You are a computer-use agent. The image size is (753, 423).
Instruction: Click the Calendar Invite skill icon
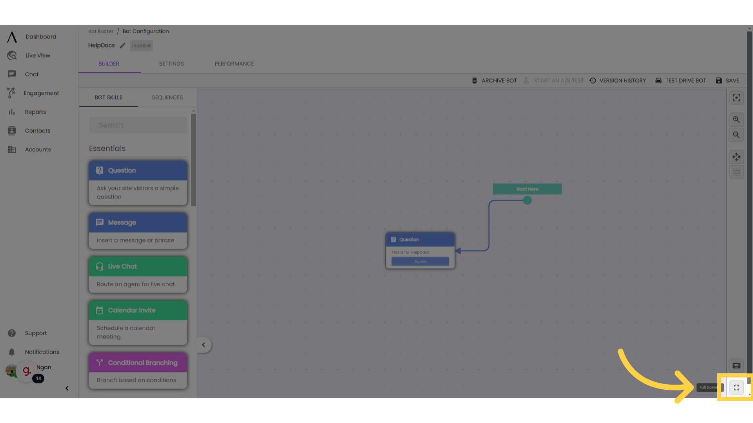click(x=99, y=310)
